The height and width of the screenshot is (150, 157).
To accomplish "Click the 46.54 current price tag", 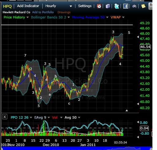I will click(x=145, y=47).
